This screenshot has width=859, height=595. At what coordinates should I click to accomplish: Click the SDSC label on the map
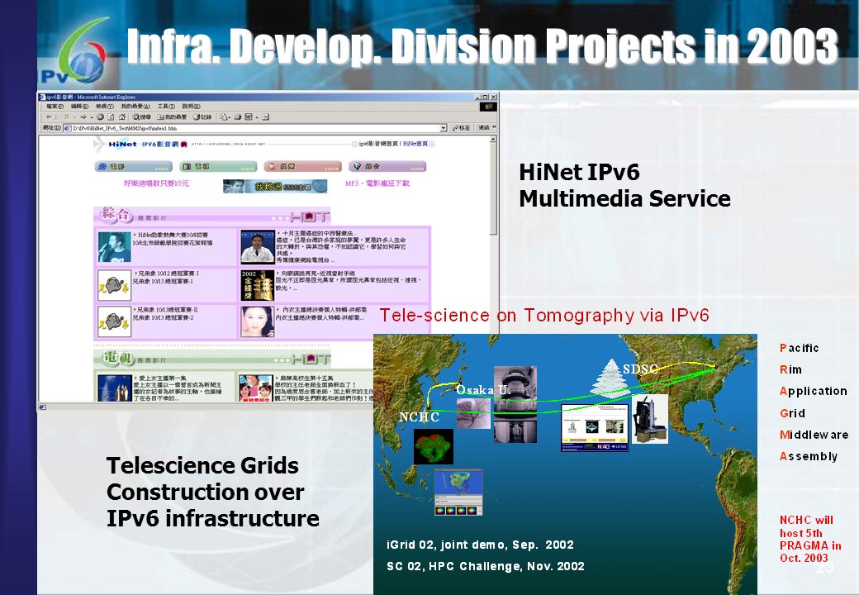point(640,369)
